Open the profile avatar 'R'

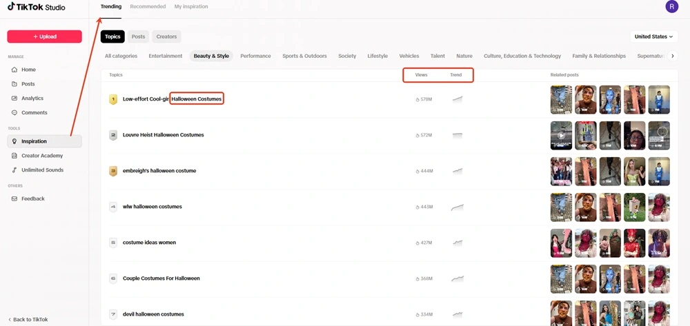click(x=671, y=6)
